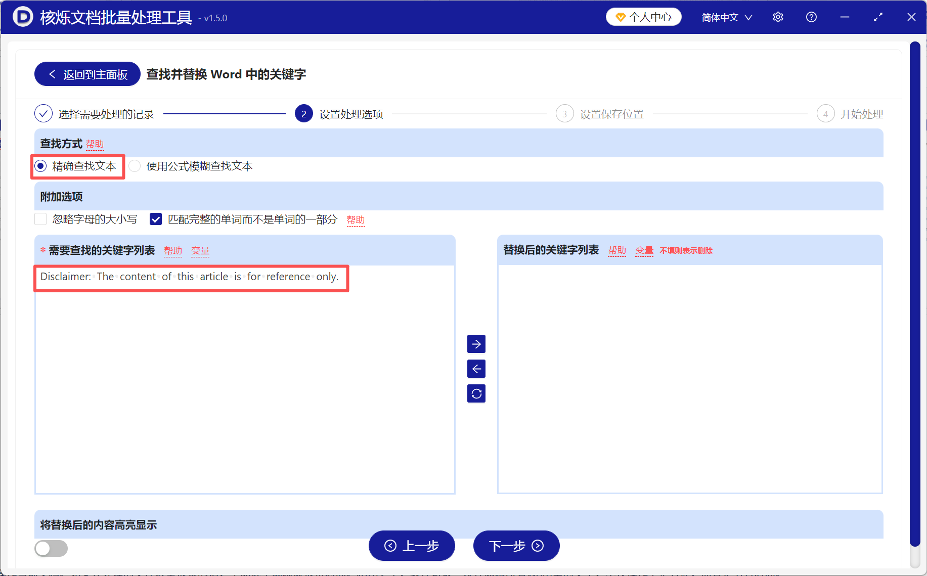Click 变量 link above the keyword list

point(200,250)
